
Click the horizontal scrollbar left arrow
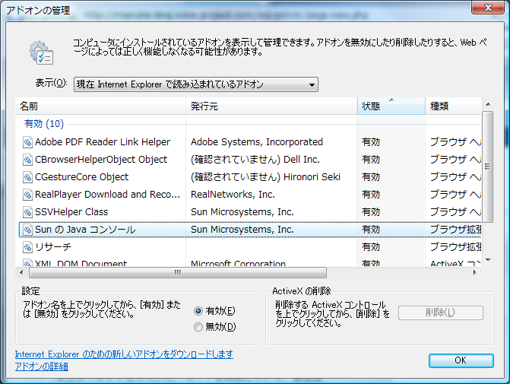21,272
